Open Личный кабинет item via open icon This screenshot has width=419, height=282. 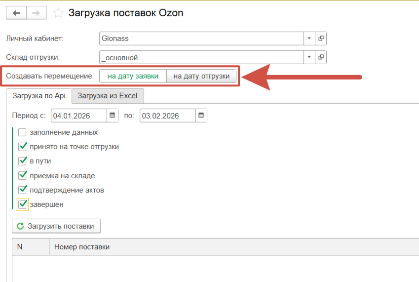tap(321, 38)
